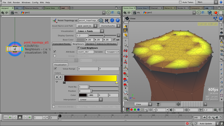Click the viewport back navigation arrow

coord(125,13)
